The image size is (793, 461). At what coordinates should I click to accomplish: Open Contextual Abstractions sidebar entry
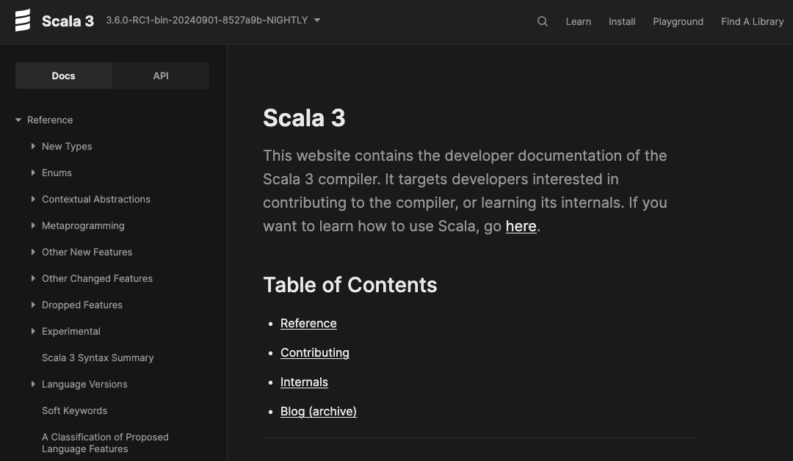(x=96, y=199)
